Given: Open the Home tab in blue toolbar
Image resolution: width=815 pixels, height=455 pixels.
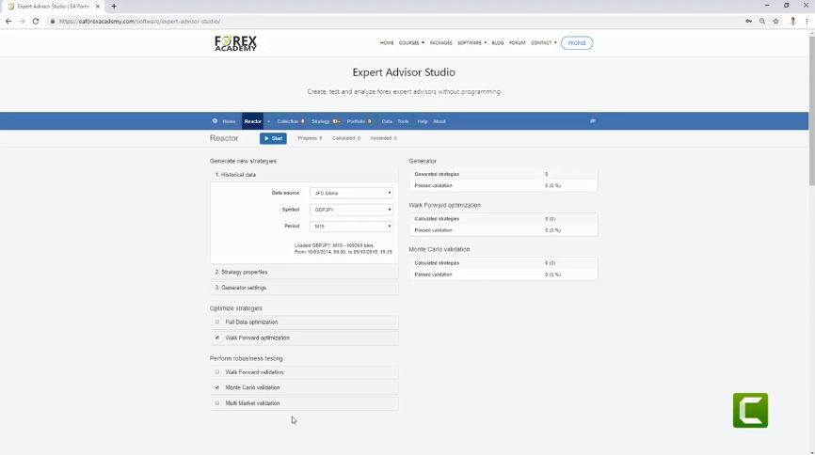Looking at the screenshot, I should [x=229, y=121].
